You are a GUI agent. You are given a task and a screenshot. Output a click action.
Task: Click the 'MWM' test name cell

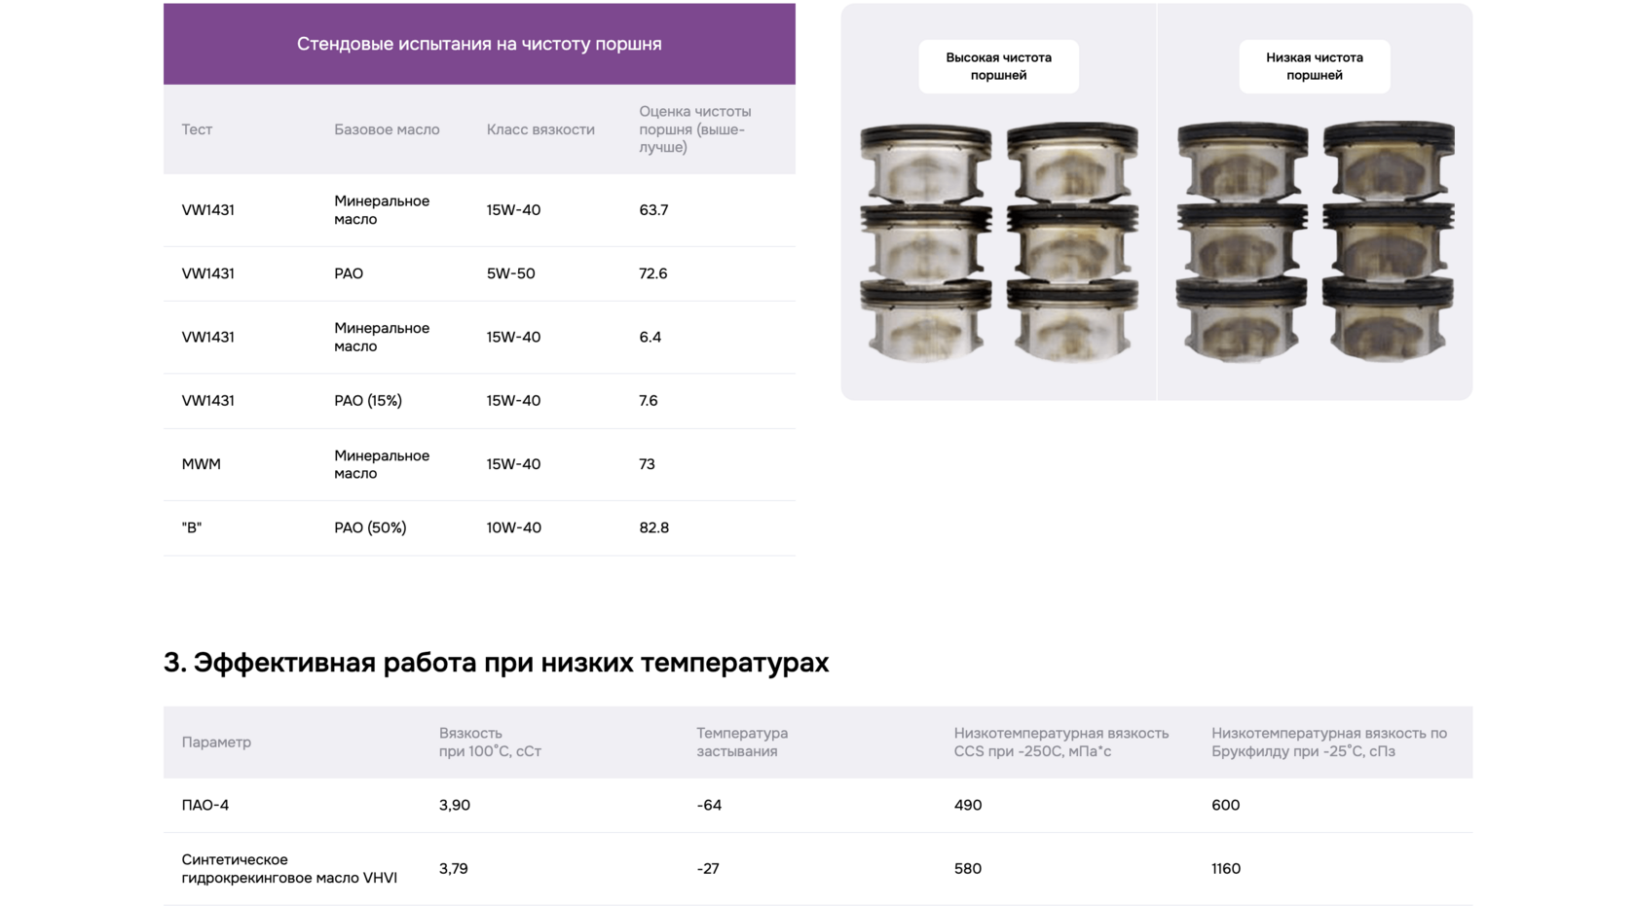pyautogui.click(x=202, y=464)
